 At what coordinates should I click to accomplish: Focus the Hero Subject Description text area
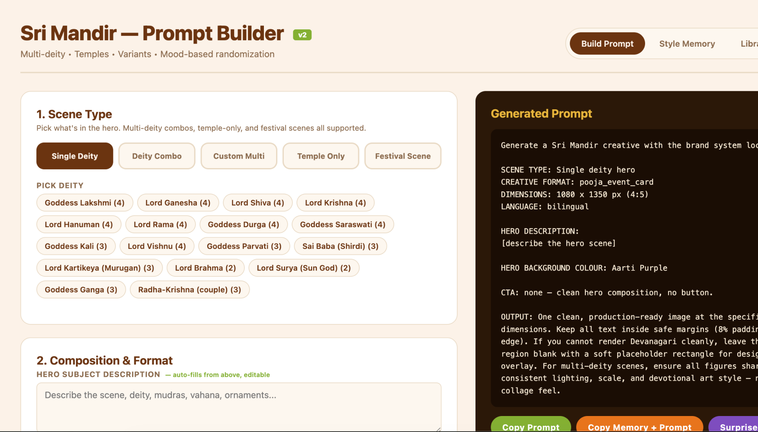(x=239, y=407)
